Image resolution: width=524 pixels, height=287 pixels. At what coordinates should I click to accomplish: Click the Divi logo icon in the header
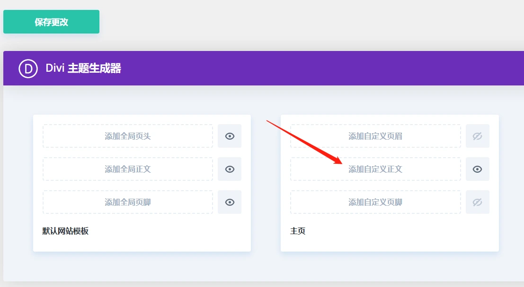(x=28, y=68)
